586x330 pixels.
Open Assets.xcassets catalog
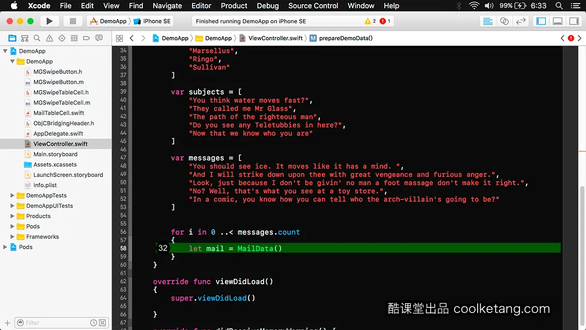[55, 164]
